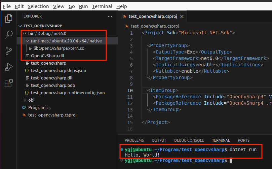
Task: Click the OutputType Exe line in editor
Action: pos(192,52)
